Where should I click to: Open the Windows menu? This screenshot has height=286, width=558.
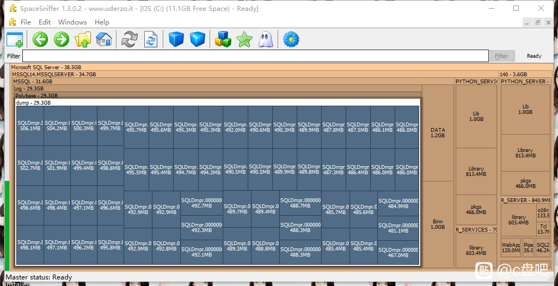tap(72, 22)
